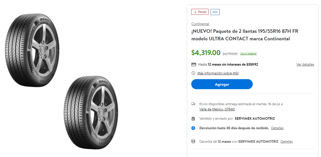The height and width of the screenshot is (157, 321).
Task: Click the store icon next to SERVIMEX AUTOMOTRIZ
Action: click(193, 118)
